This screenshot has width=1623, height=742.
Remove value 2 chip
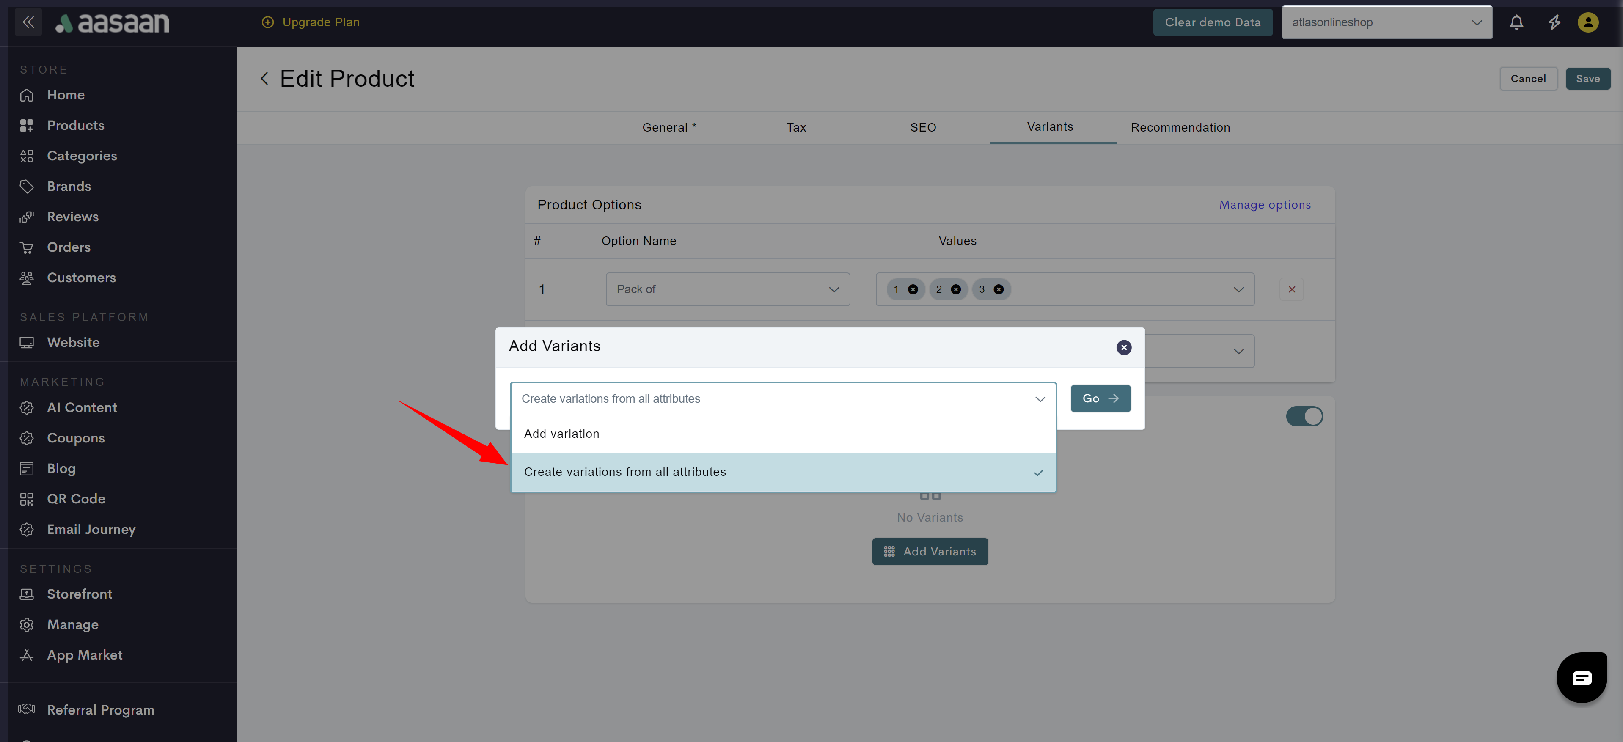tap(956, 289)
